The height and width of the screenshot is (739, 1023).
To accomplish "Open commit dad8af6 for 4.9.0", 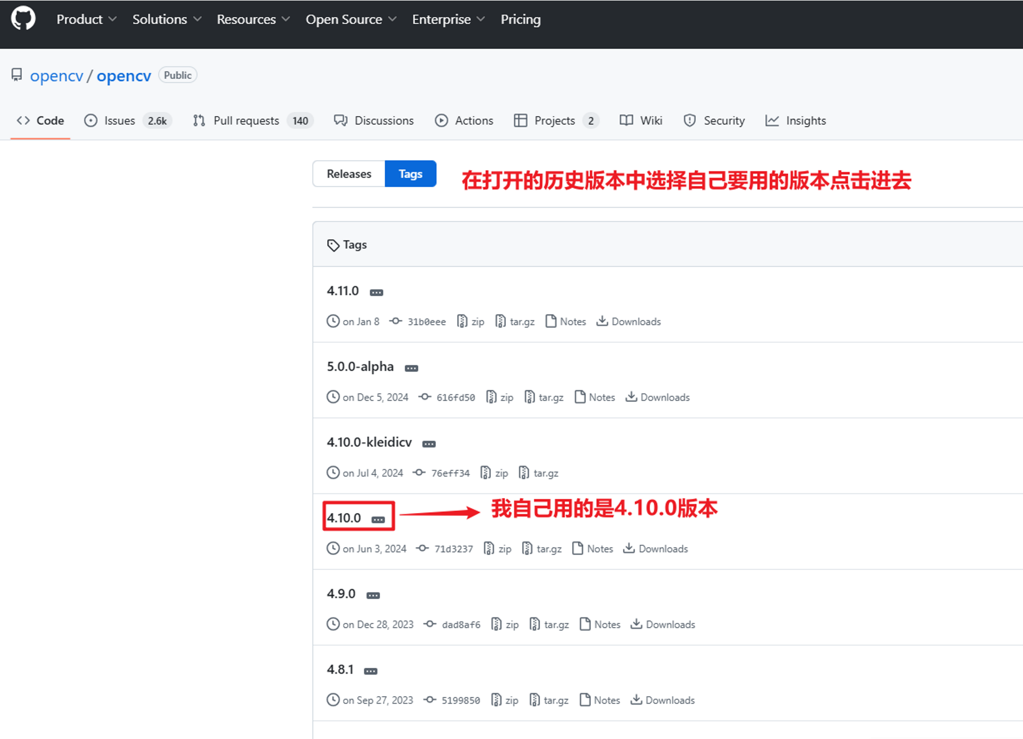I will point(452,624).
